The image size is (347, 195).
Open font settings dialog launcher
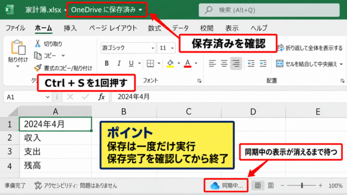[x=200, y=81]
